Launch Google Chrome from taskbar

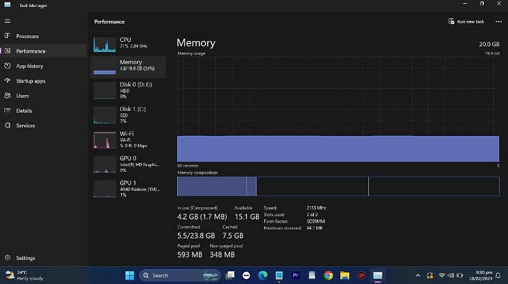coord(328,275)
